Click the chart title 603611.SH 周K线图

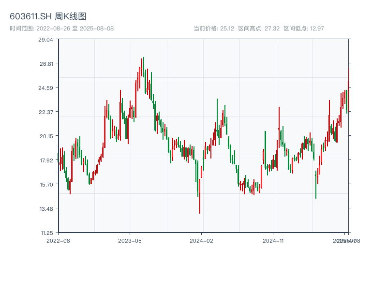[48, 16]
